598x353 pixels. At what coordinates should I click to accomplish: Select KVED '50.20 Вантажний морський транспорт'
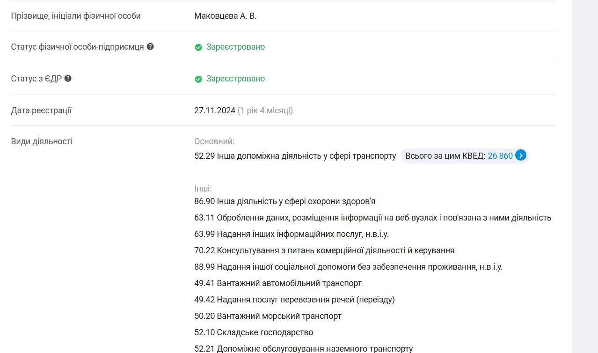[267, 316]
